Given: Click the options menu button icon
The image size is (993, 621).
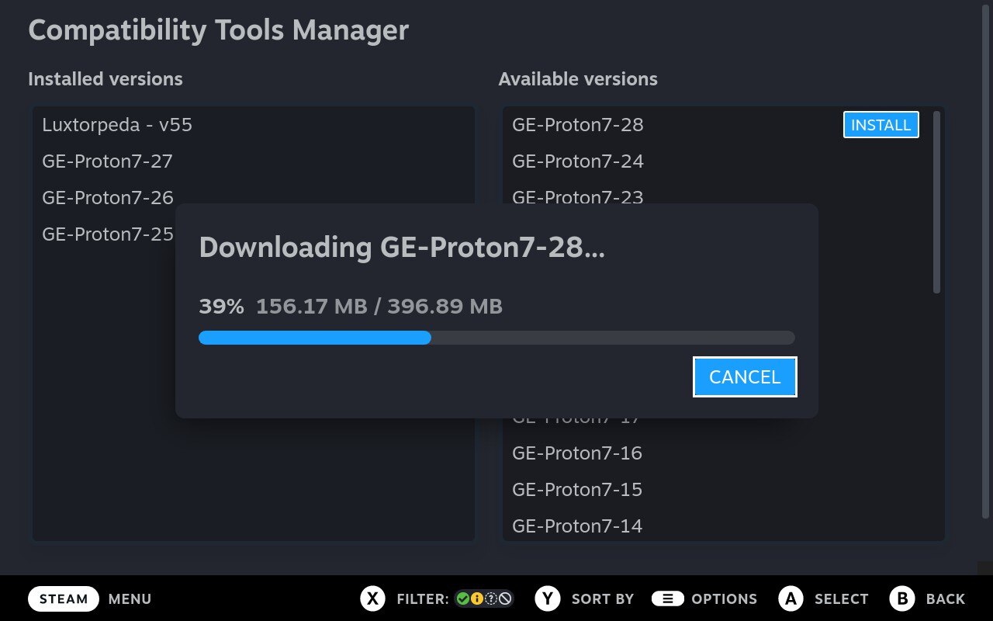Looking at the screenshot, I should click(x=668, y=598).
